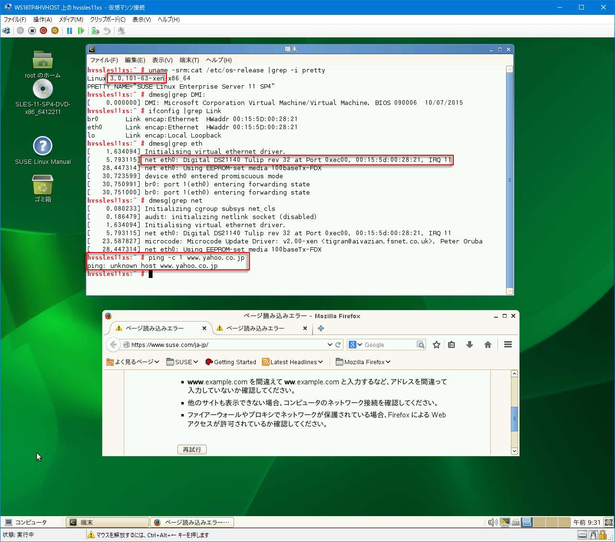The height and width of the screenshot is (542, 615).
Task: Open terminal ヘルプ(H) menu
Action: pyautogui.click(x=219, y=60)
